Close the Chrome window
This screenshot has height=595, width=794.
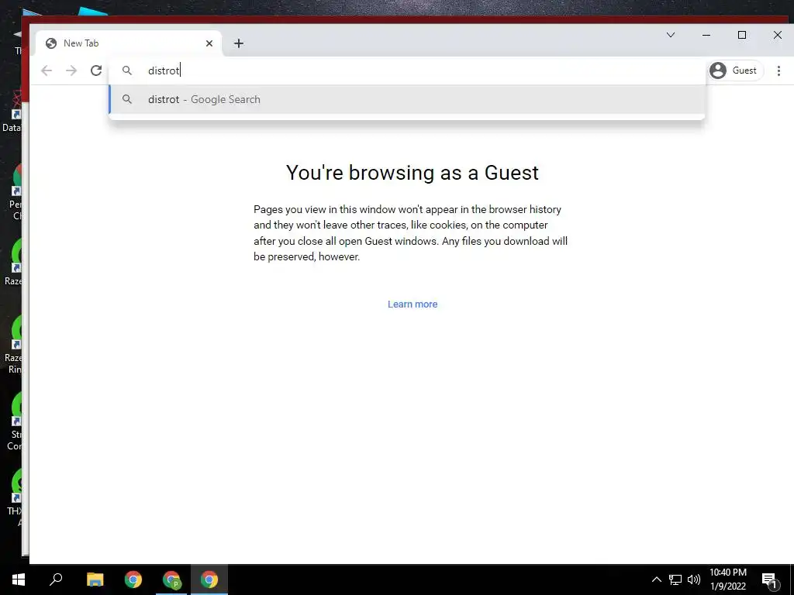pos(777,35)
